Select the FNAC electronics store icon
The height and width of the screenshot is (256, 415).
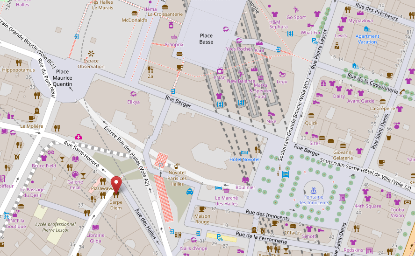[220, 71]
